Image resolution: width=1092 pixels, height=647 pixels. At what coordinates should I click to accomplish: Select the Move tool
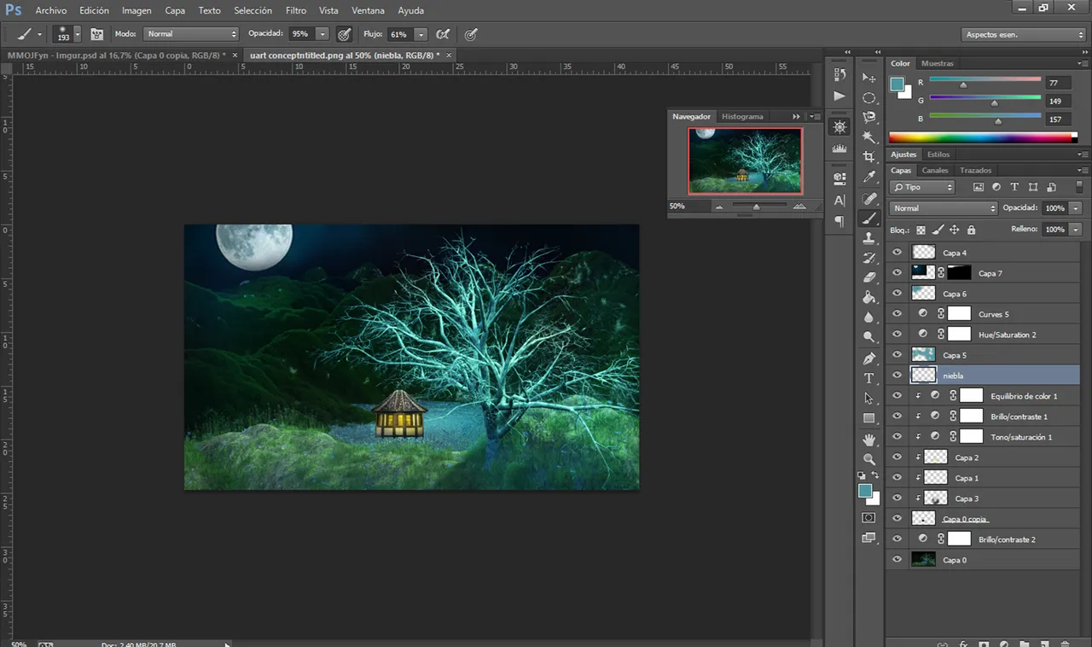pyautogui.click(x=868, y=78)
